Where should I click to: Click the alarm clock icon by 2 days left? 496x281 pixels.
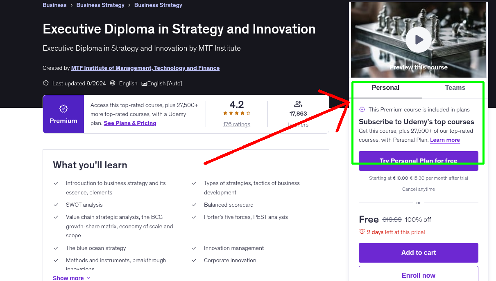[362, 232]
